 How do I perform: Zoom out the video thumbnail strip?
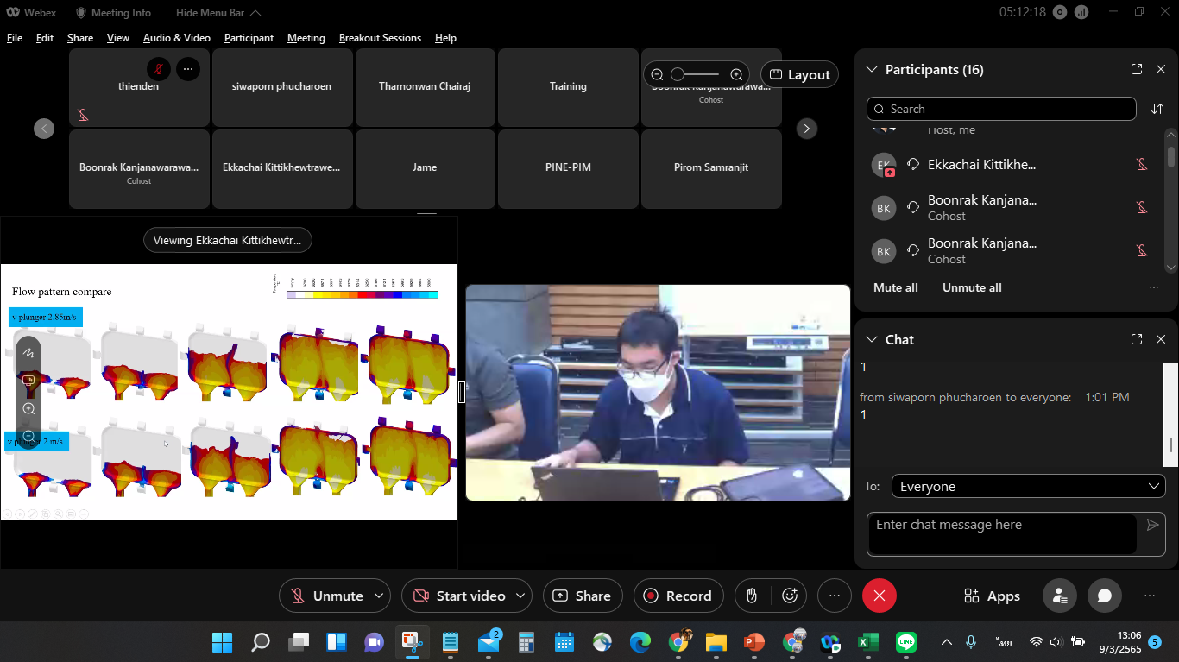pos(658,74)
